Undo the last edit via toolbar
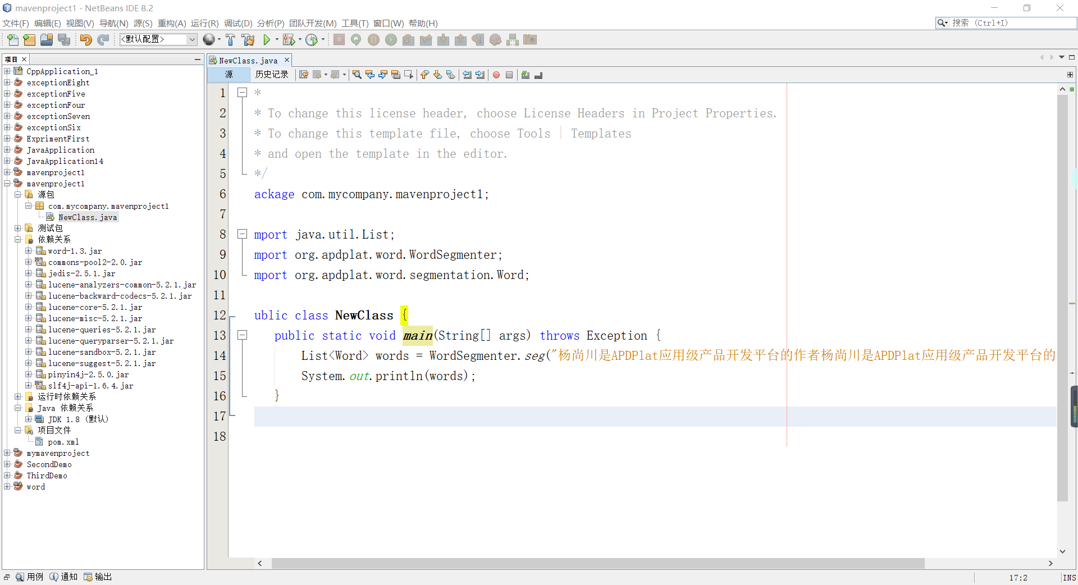 [x=85, y=39]
